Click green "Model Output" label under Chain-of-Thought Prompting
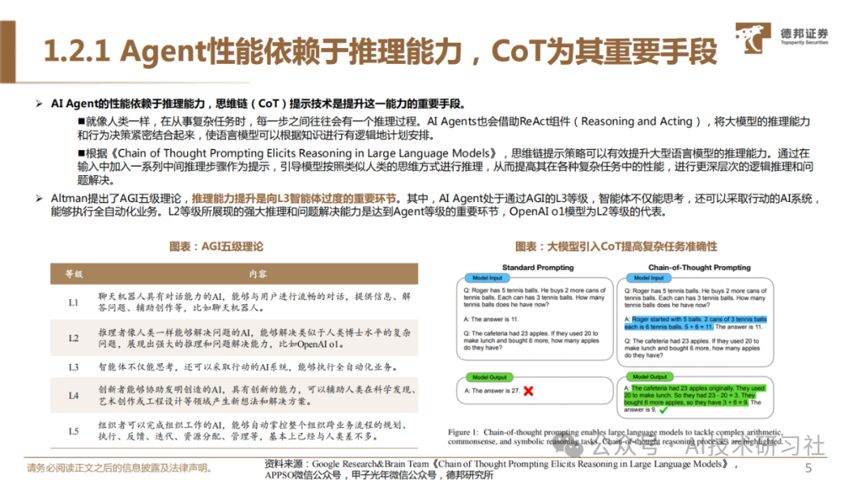Image resolution: width=853 pixels, height=480 pixels. pyautogui.click(x=650, y=377)
